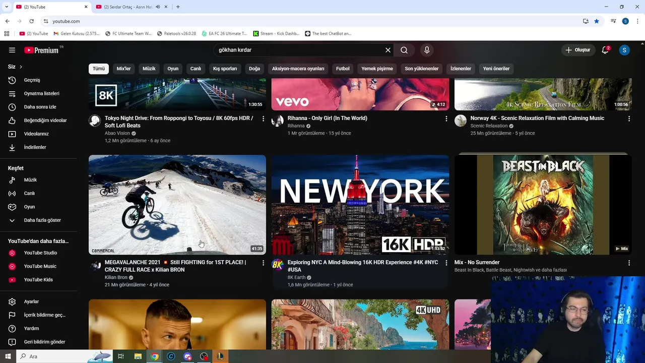Open Gelen Kutusu Gmail bookmark
This screenshot has width=645, height=363.
(x=77, y=34)
